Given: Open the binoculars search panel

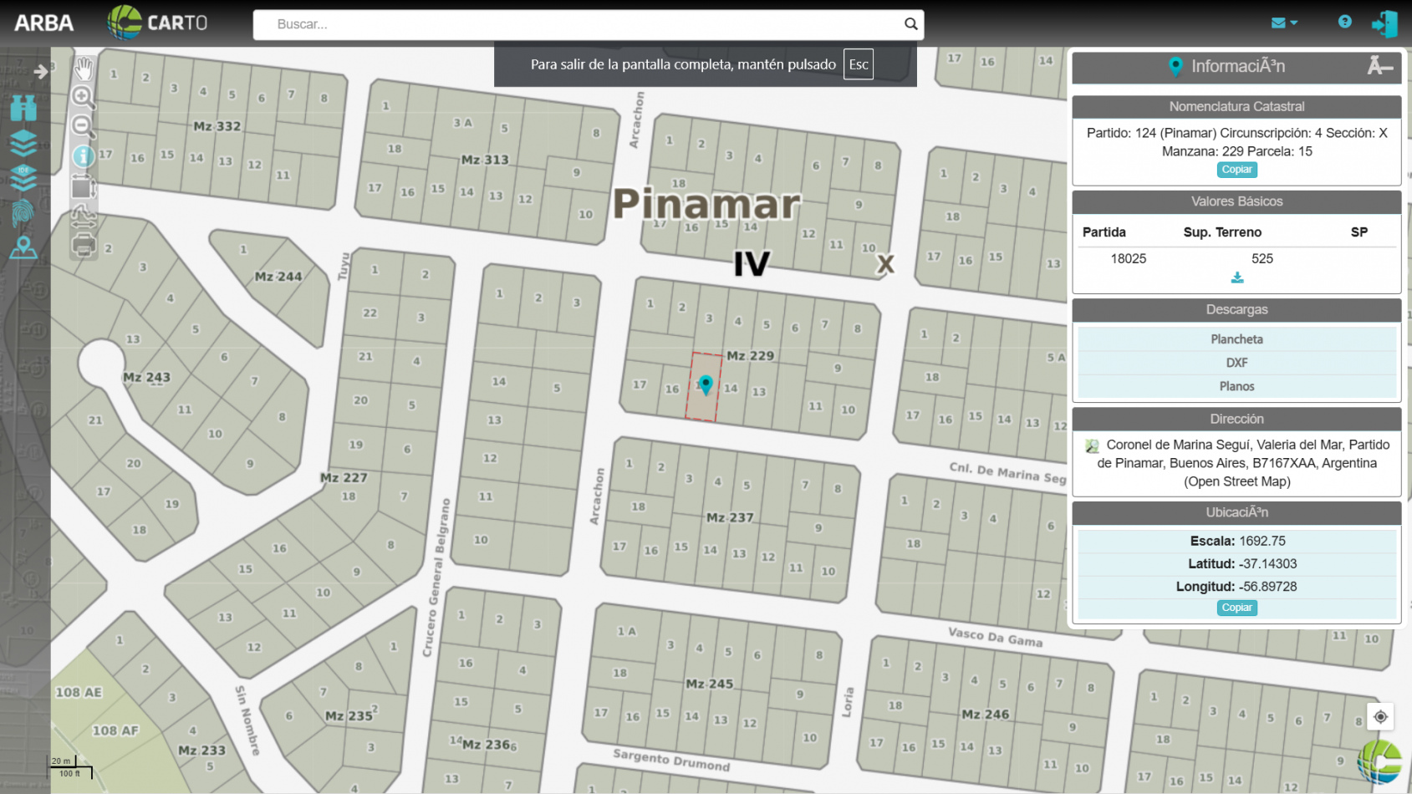Looking at the screenshot, I should pyautogui.click(x=23, y=108).
